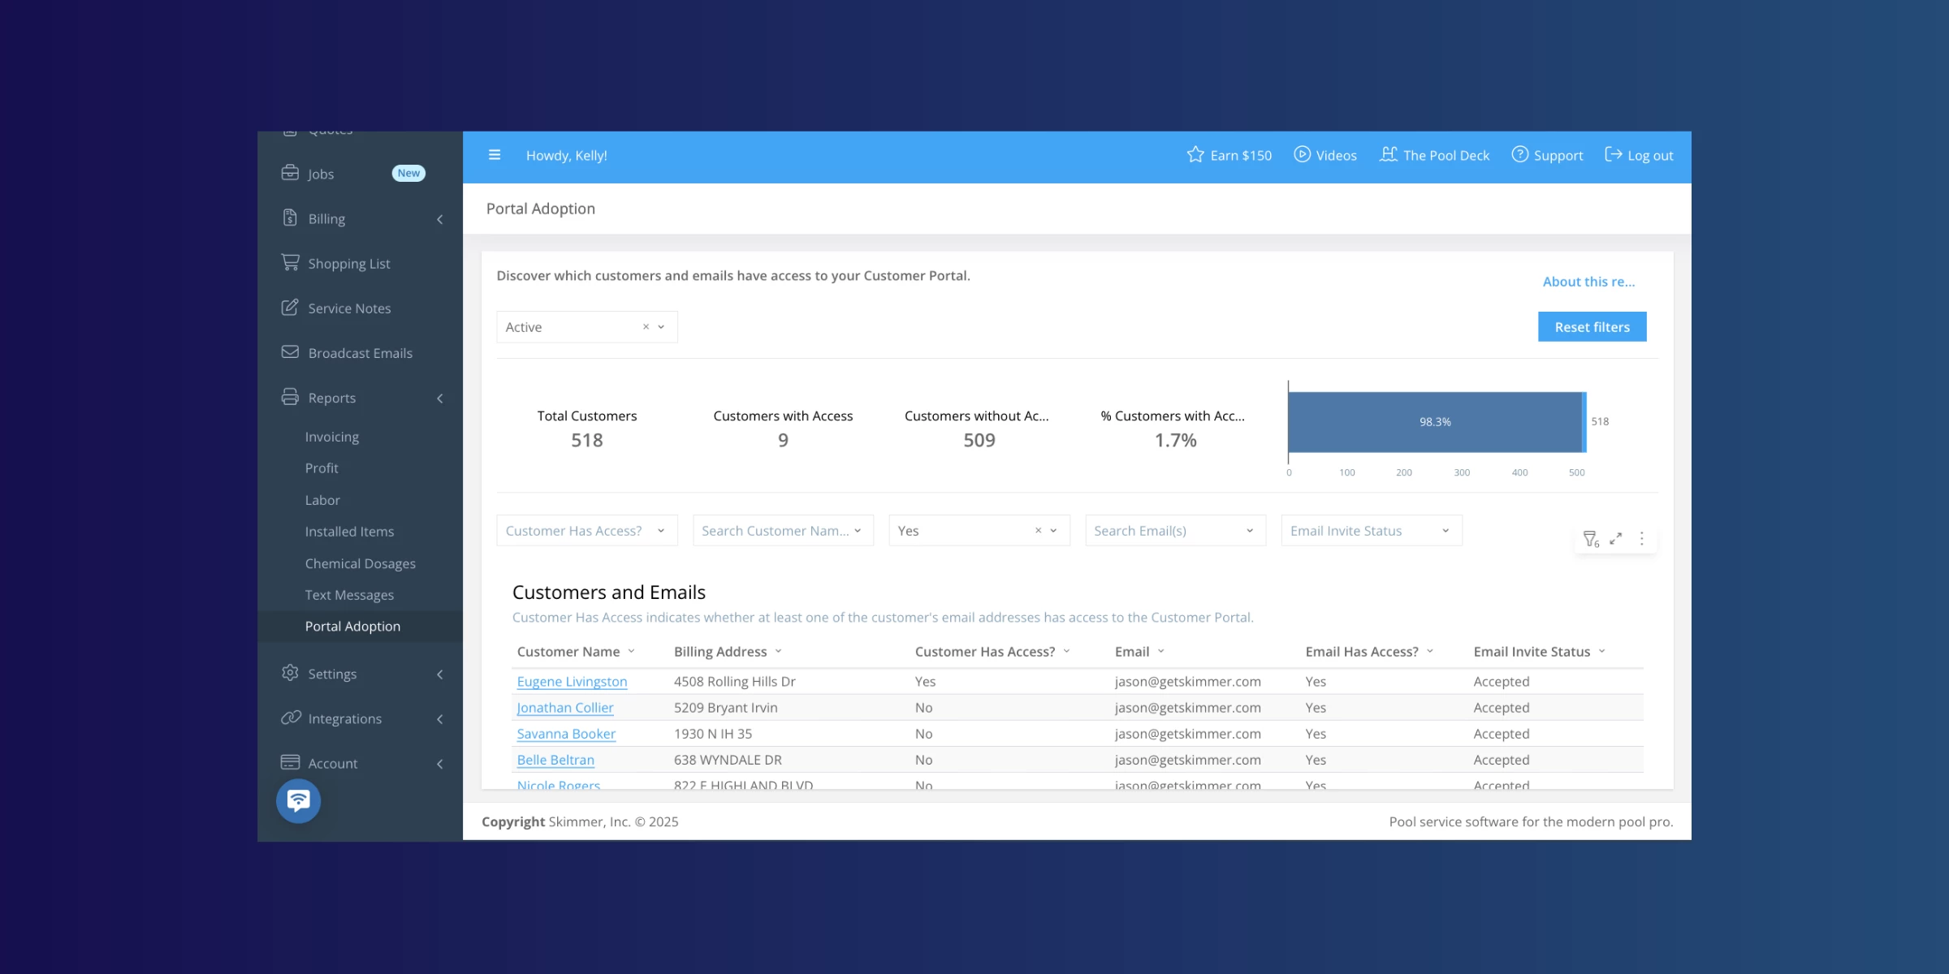Image resolution: width=1949 pixels, height=974 pixels.
Task: Open the Eugene Livingston customer link
Action: tap(572, 682)
